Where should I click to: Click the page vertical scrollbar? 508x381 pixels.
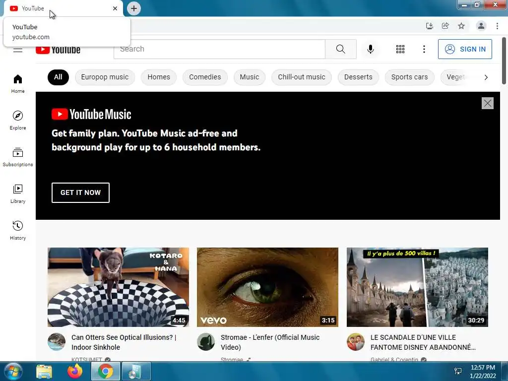[x=504, y=61]
